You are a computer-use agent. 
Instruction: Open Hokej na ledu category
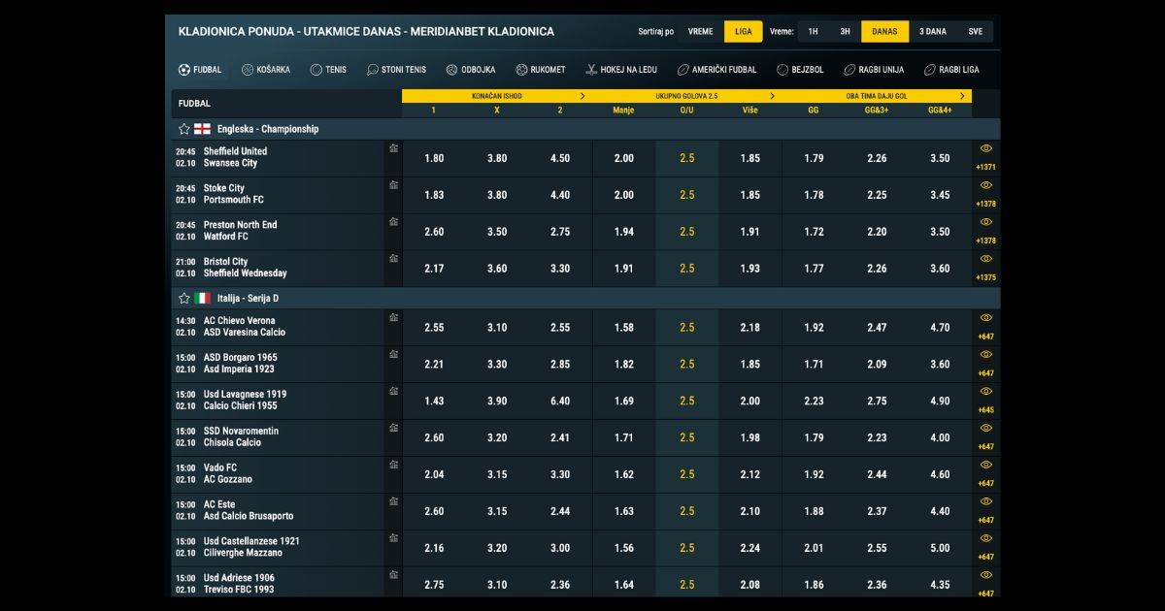[591, 70]
